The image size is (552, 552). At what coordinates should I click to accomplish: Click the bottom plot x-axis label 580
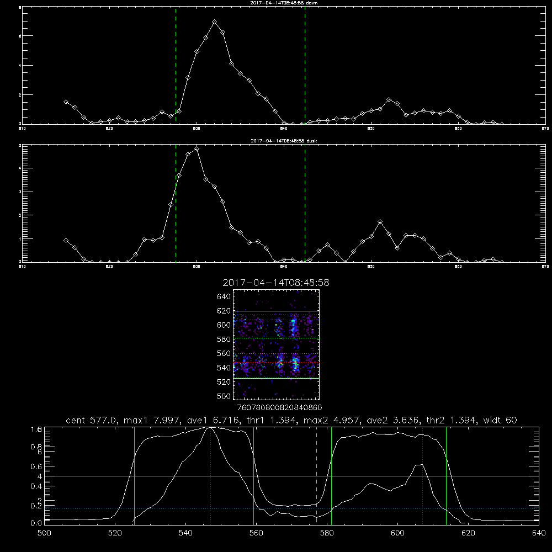tap(327, 533)
